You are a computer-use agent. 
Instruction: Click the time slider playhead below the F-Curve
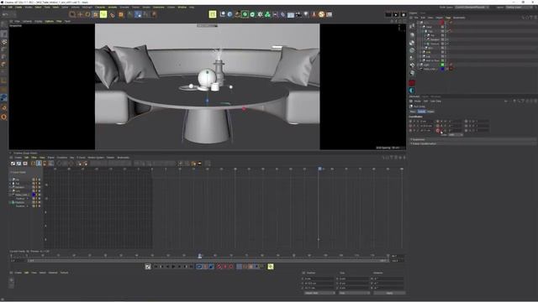tap(200, 256)
